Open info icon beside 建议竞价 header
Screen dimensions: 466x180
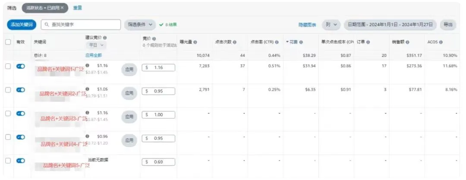tap(105, 38)
